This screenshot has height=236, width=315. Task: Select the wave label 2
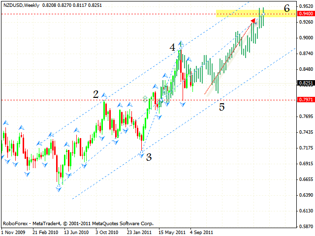[x=96, y=94]
